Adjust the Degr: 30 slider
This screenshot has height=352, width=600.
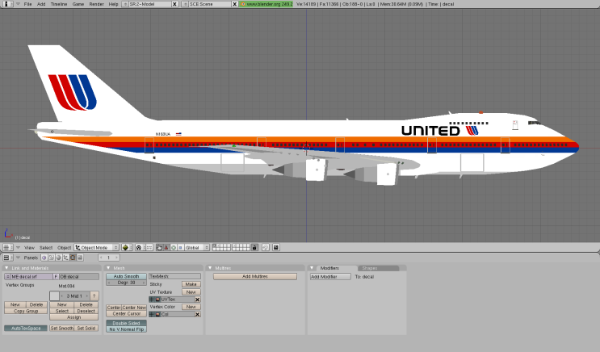[126, 283]
